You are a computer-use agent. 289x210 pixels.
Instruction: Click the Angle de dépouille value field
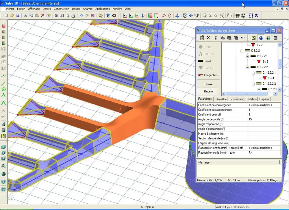(x=264, y=119)
